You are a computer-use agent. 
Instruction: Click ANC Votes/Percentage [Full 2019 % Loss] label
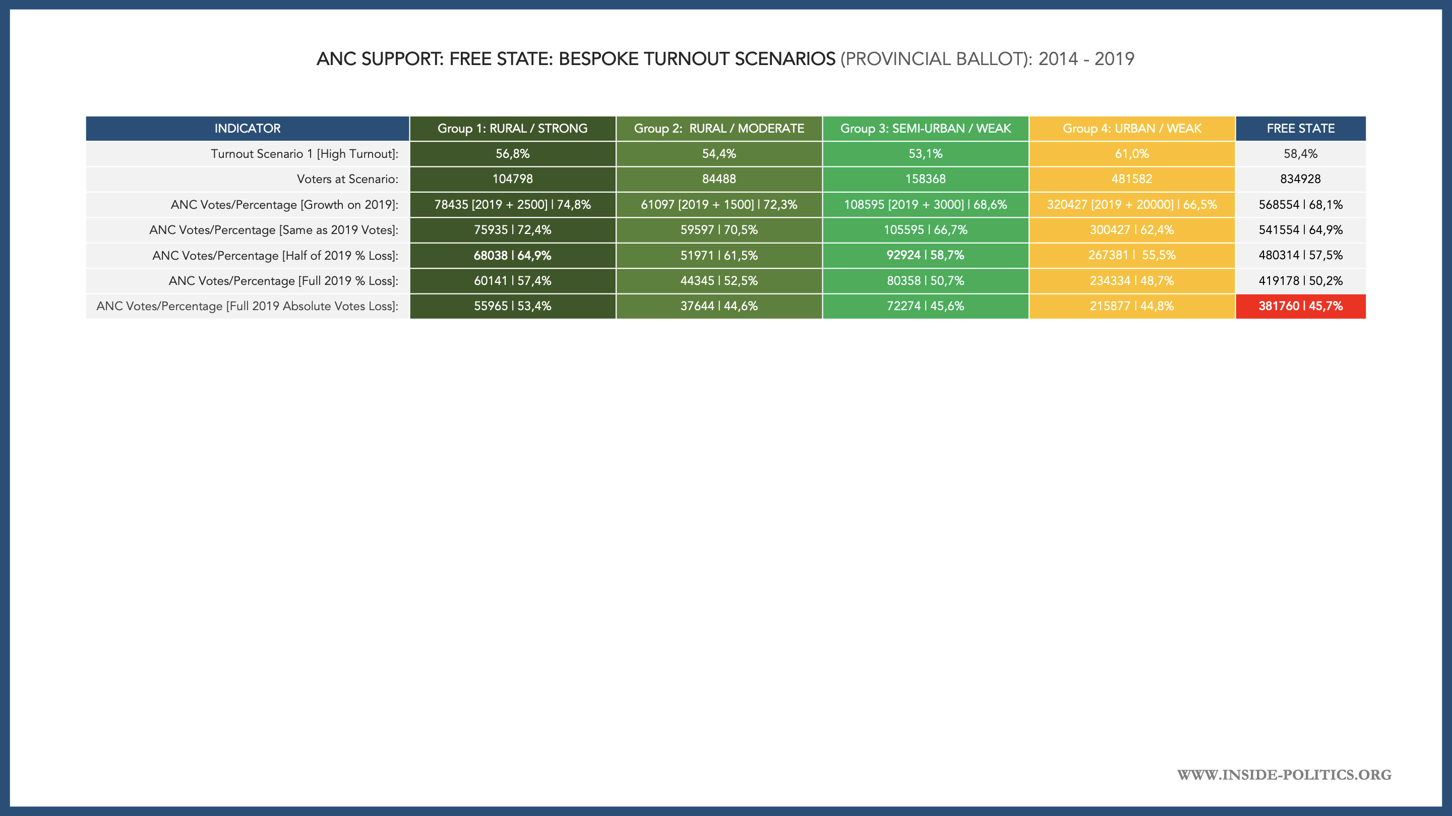pyautogui.click(x=283, y=281)
